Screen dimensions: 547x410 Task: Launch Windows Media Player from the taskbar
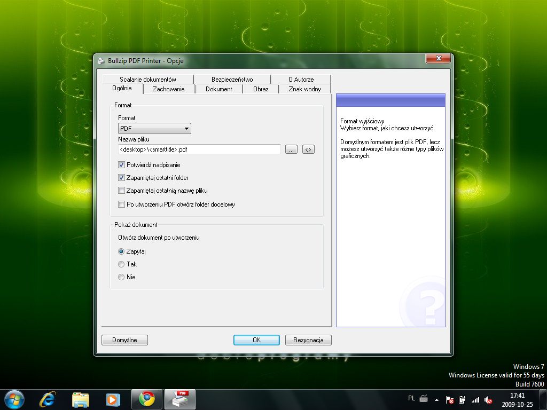[114, 399]
